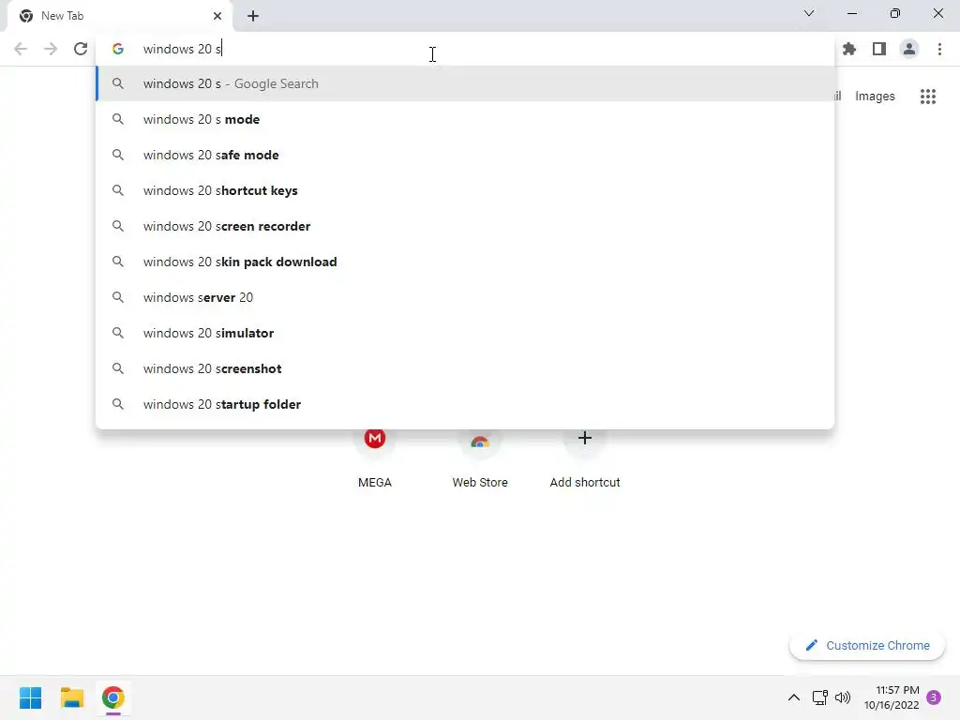The image size is (960, 720).
Task: Select suggestion 'windows server 20'
Action: [465, 297]
